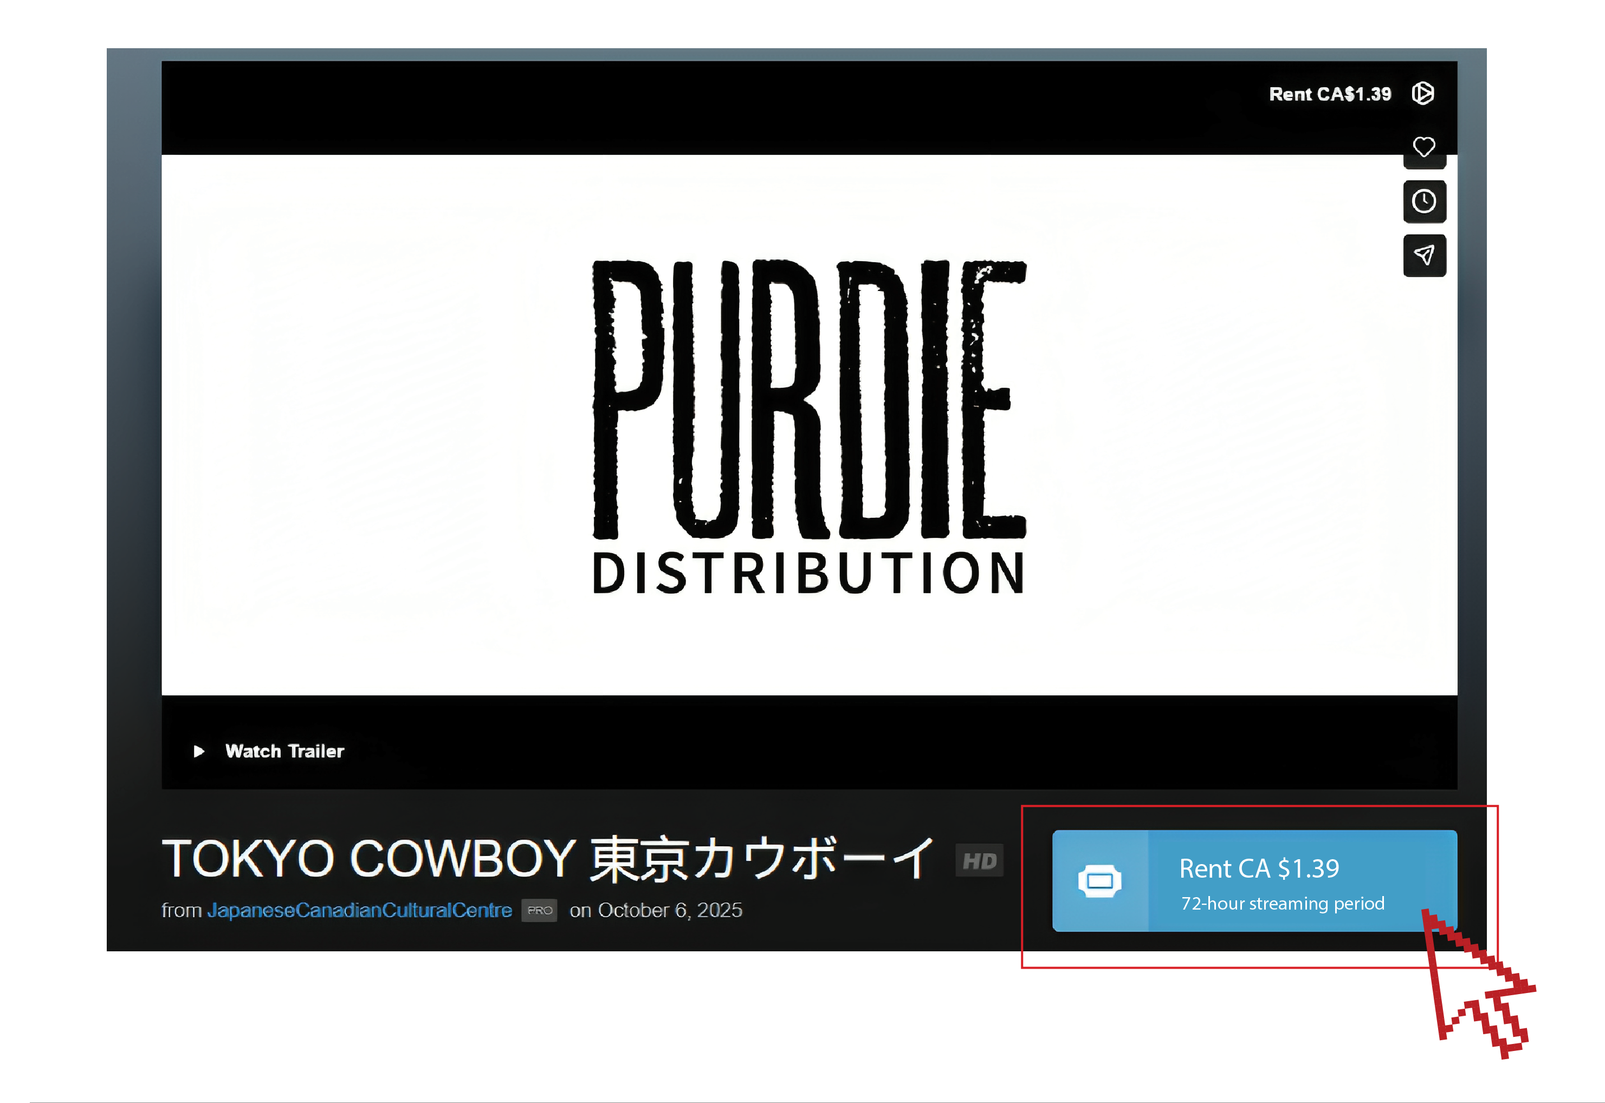Click the PRO badge beside the channel name
Screen dimensions: 1605x1103
[539, 910]
